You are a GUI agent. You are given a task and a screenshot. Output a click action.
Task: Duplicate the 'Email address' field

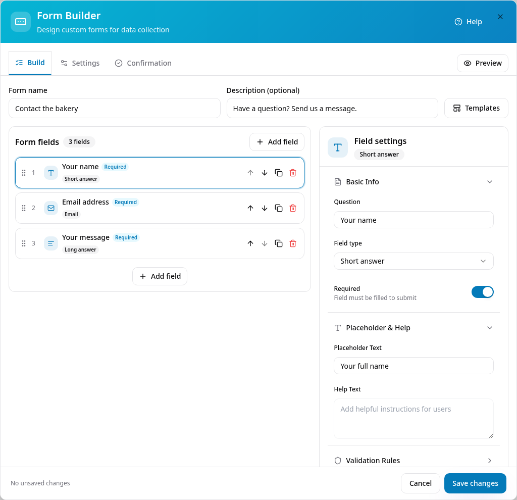coord(279,208)
